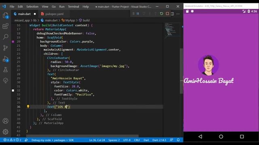Viewport: 259px width, 145px height.
Task: Tap the Android emulator Back button
Action: (x=200, y=137)
